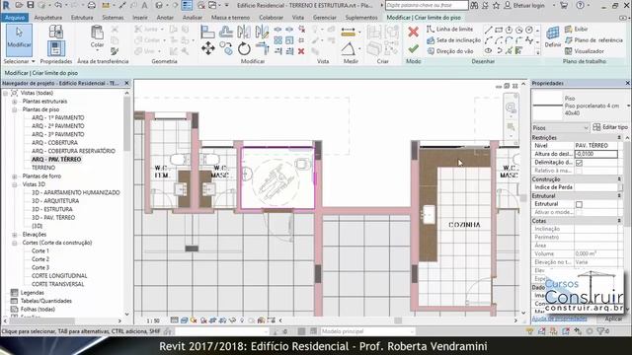The width and height of the screenshot is (632, 355).
Task: Click the search keyword input field
Action: (x=427, y=5)
